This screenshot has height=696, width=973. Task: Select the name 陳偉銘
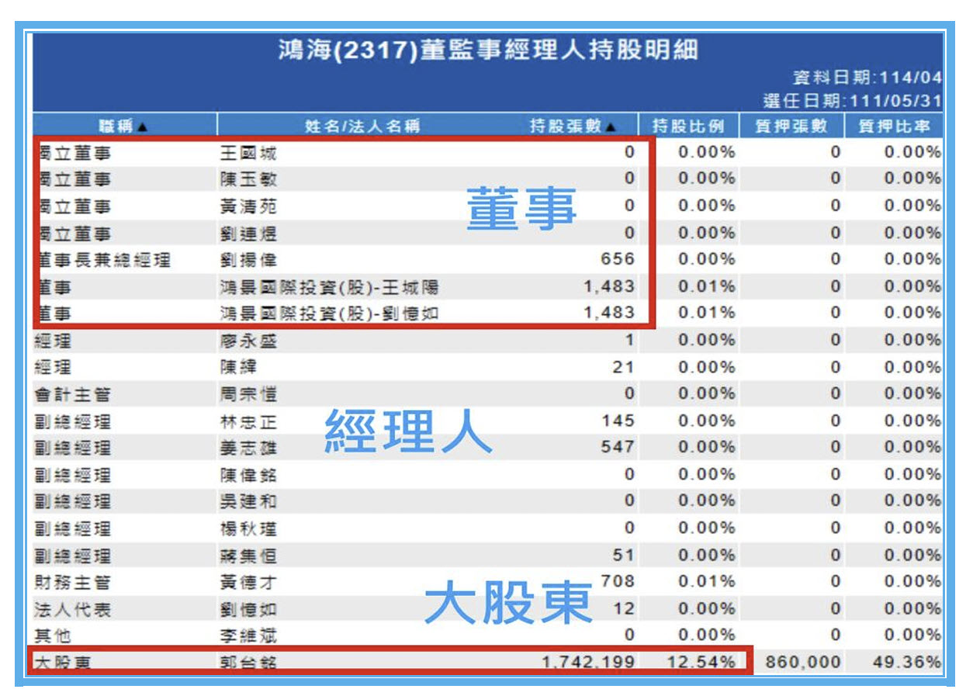(x=248, y=474)
